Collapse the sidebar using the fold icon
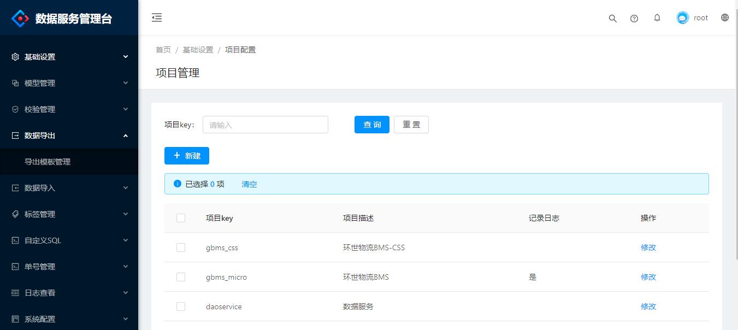Screen dimensions: 738x330 coord(157,17)
